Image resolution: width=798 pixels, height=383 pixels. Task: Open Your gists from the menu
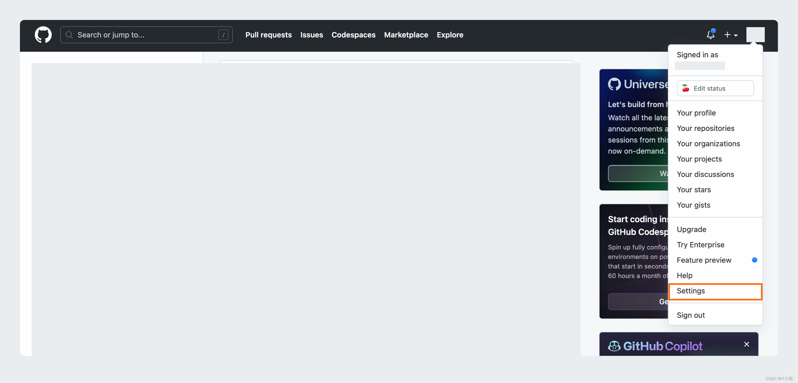tap(693, 205)
